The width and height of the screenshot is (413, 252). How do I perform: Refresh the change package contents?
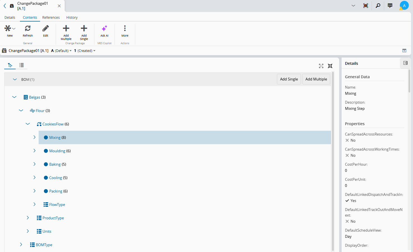coord(28,31)
